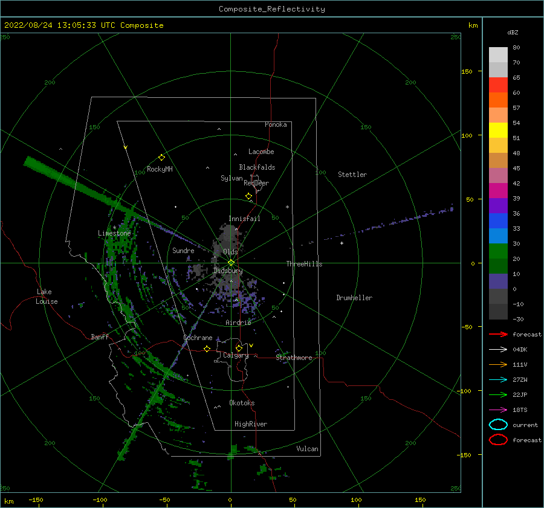Click the Okotoks label

click(242, 403)
